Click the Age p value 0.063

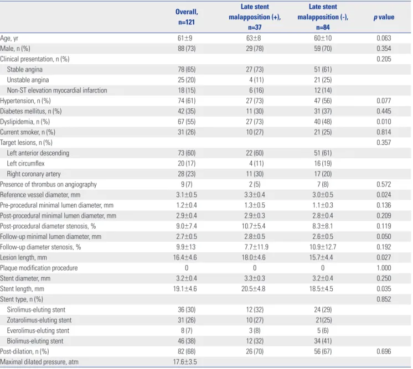coord(384,38)
